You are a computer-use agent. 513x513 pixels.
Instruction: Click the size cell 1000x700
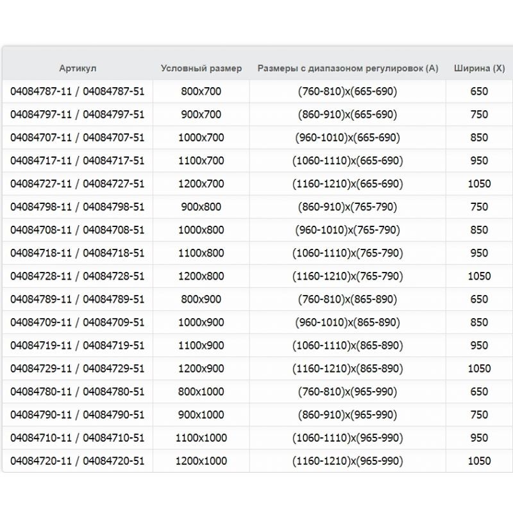pos(201,137)
